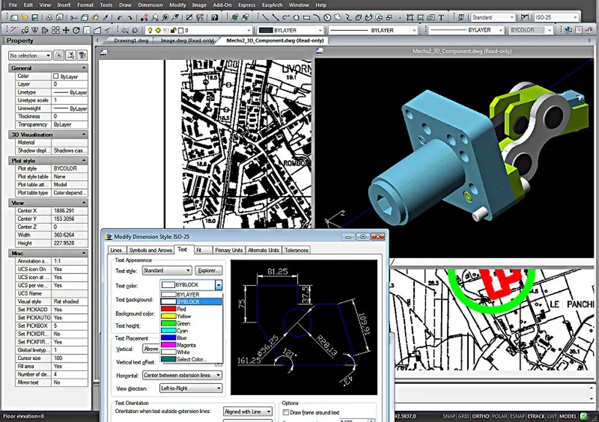Open the Text style Standard dropdown
Image resolution: width=599 pixels, height=422 pixels.
[167, 271]
